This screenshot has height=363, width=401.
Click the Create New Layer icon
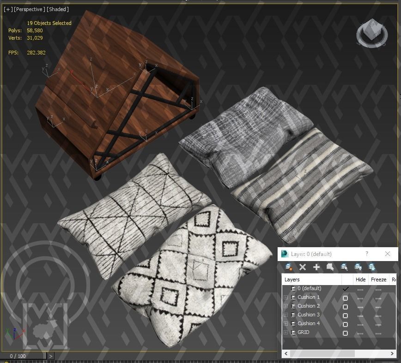point(289,267)
